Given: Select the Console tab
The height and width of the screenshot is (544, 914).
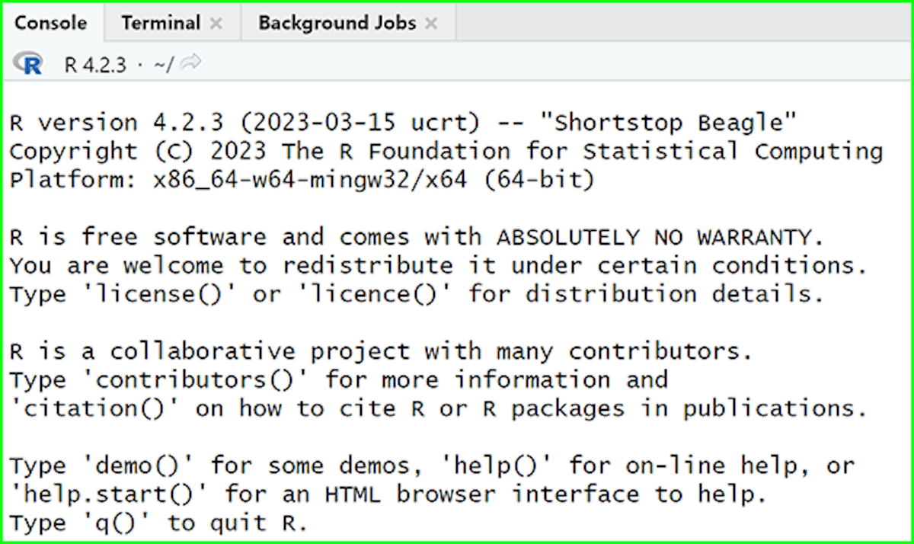Looking at the screenshot, I should [x=50, y=23].
